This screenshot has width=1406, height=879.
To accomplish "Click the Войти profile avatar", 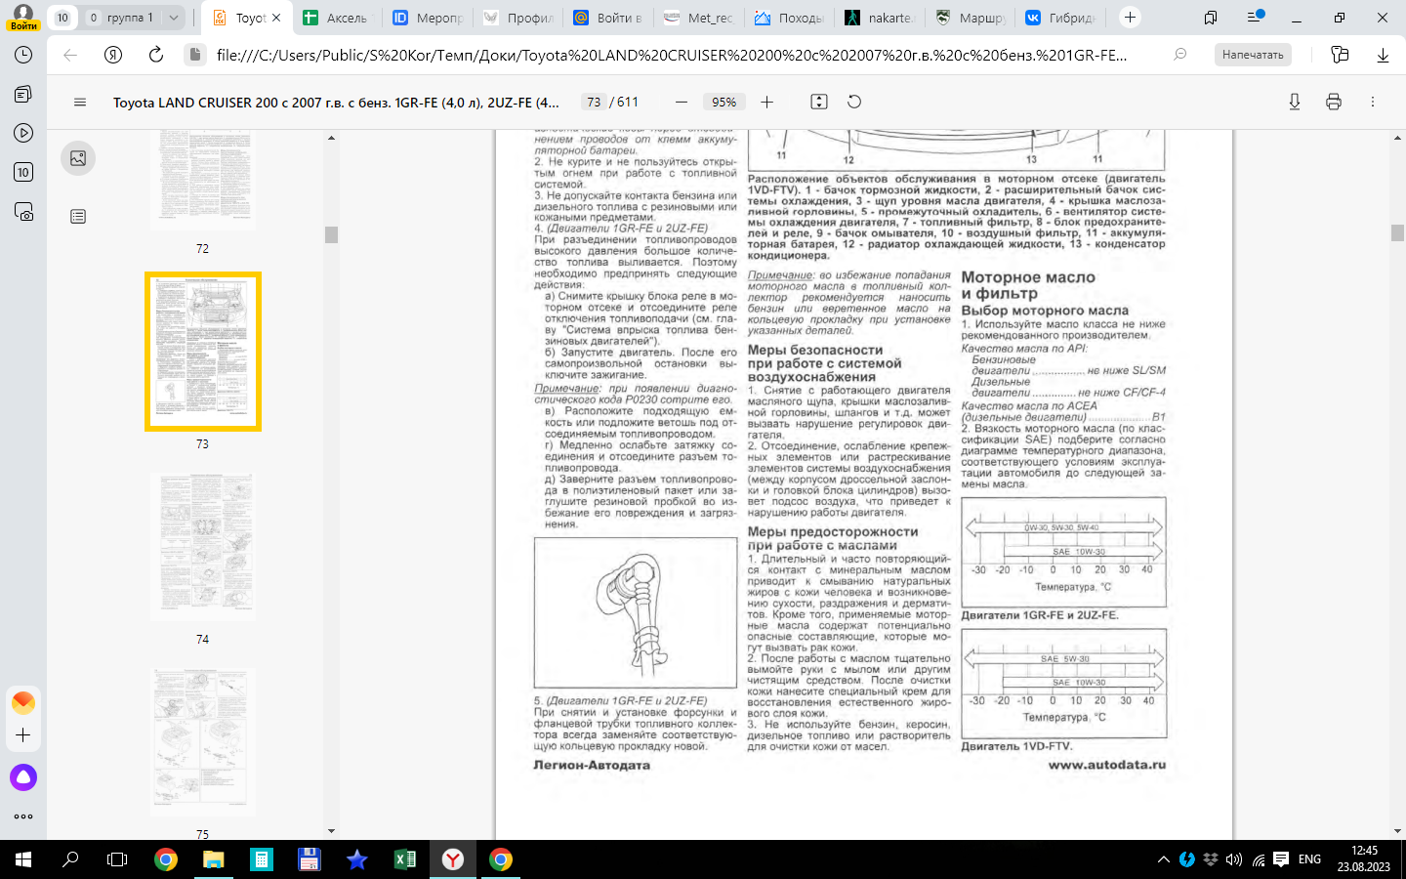I will pos(23,17).
